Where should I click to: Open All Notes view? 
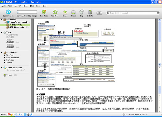pos(55,12)
